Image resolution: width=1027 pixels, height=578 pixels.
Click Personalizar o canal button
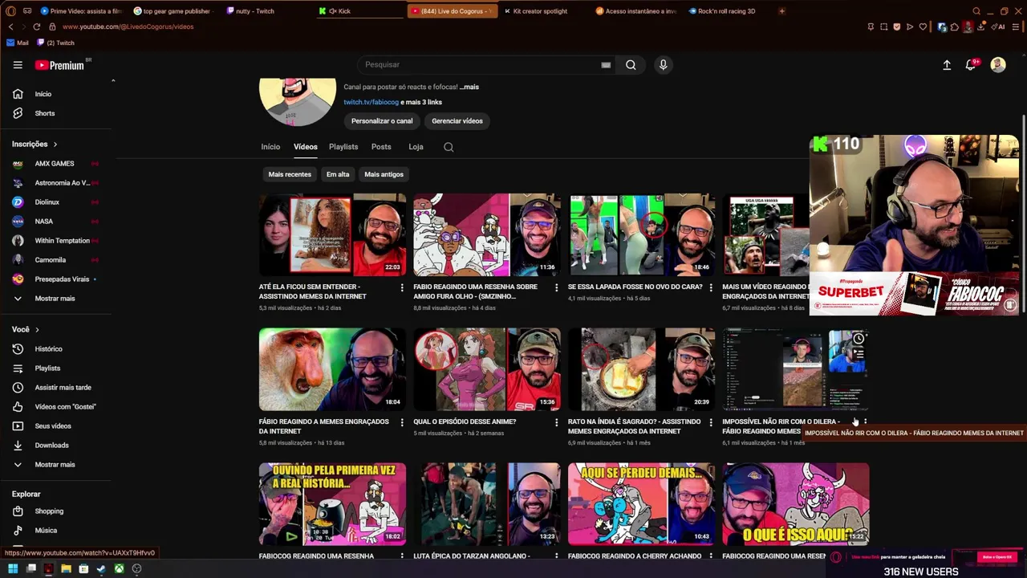tap(382, 121)
